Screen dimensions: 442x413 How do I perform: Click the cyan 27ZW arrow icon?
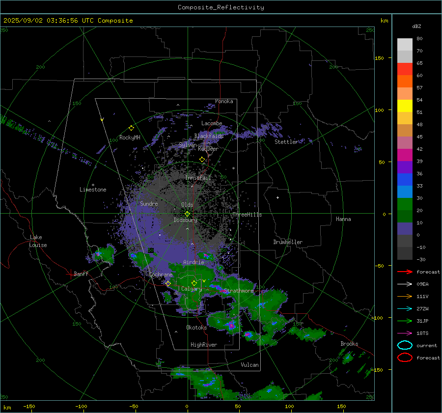405,309
